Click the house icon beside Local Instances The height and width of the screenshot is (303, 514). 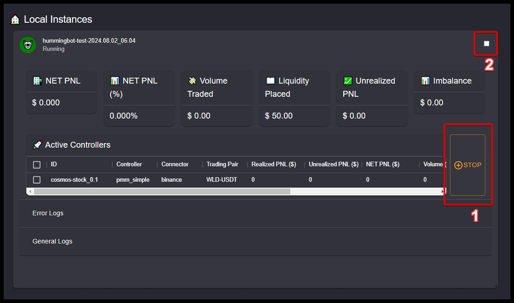(15, 20)
